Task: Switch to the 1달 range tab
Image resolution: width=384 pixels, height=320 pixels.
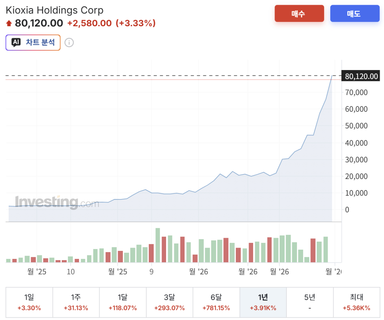Action: point(123,302)
